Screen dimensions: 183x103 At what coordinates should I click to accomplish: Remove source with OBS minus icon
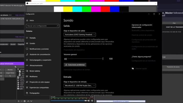[21, 101]
